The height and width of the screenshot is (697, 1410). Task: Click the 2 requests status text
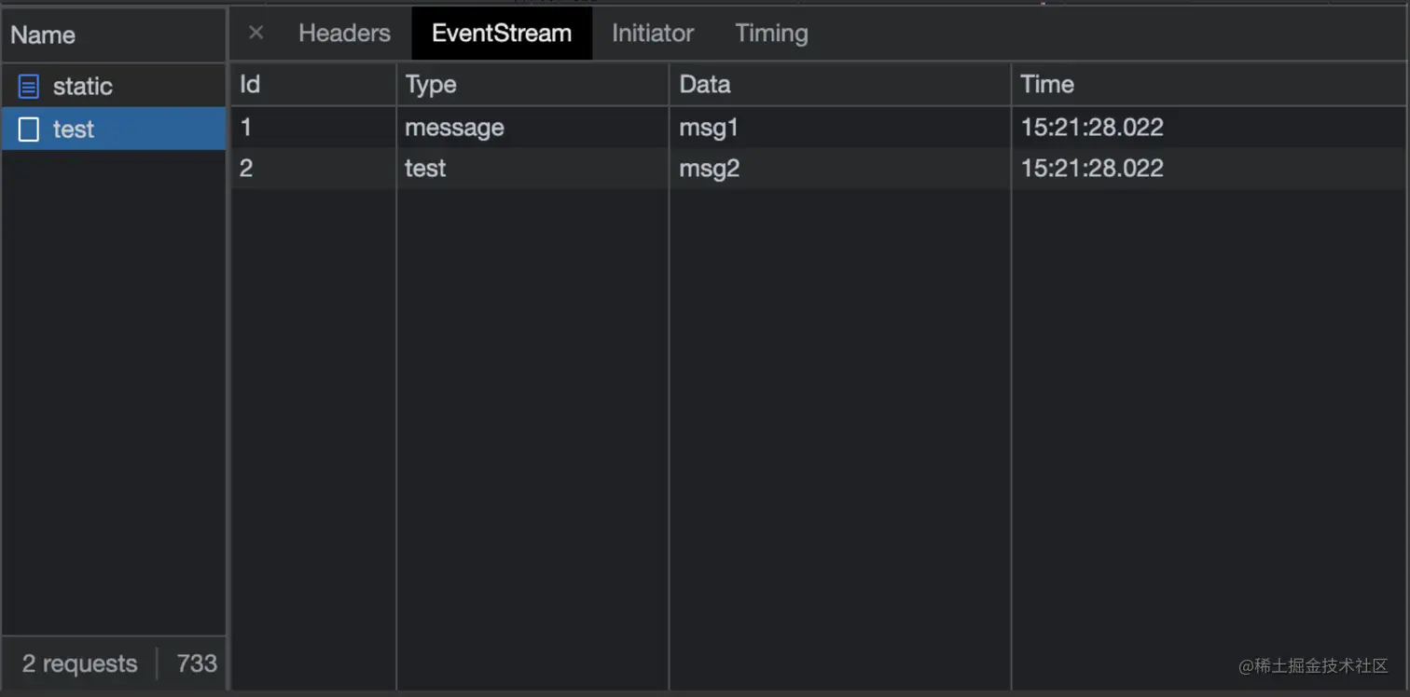tap(80, 663)
